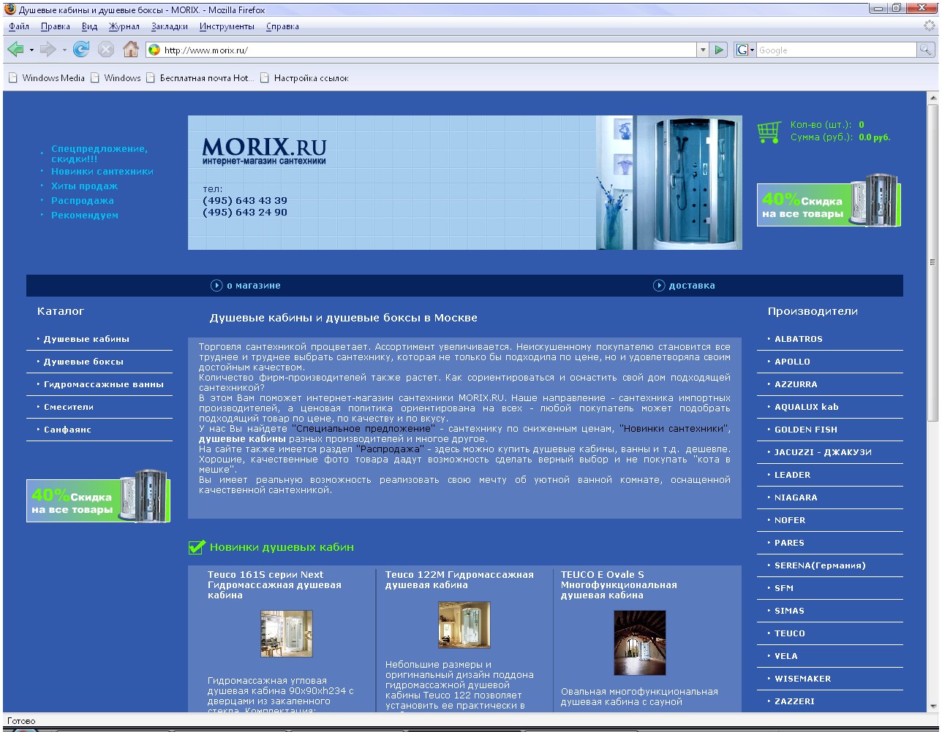Open the Рекомендуем link
Screen dimensions: 942x732
(x=85, y=216)
